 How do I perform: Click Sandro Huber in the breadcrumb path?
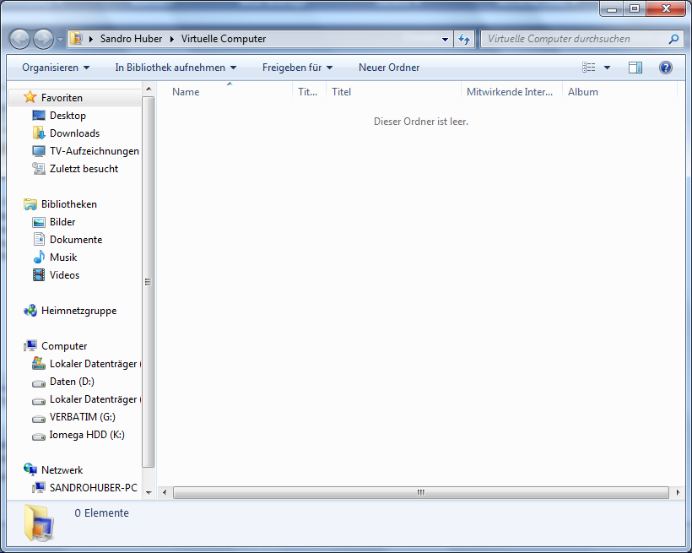131,39
